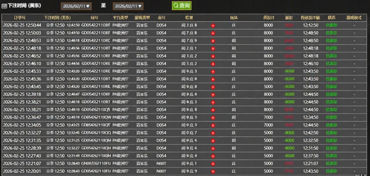Play video for the 12:45:36 order row
Screen dimensions: 370x176
click(x=213, y=79)
